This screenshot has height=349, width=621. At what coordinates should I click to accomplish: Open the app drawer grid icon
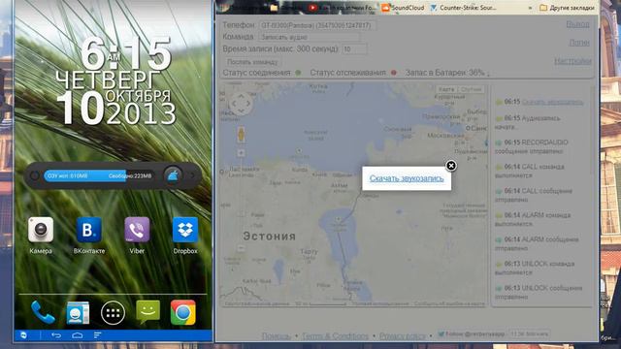[113, 313]
